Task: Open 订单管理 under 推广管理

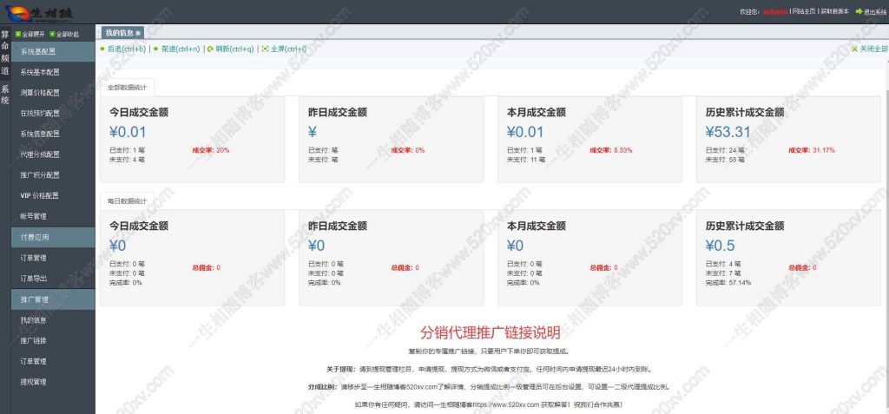Action: click(x=34, y=361)
